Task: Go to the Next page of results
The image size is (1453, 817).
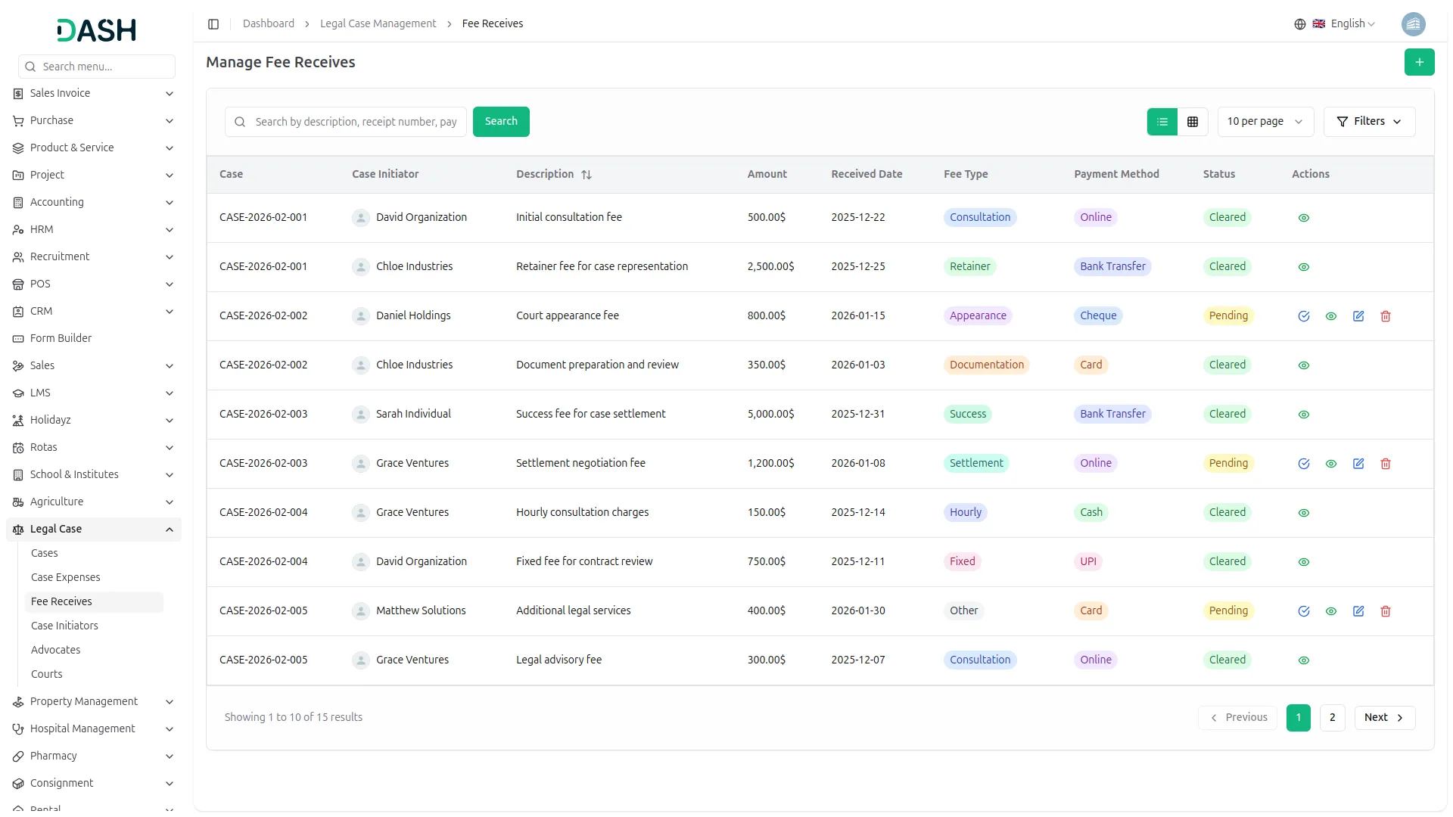Action: 1384,717
